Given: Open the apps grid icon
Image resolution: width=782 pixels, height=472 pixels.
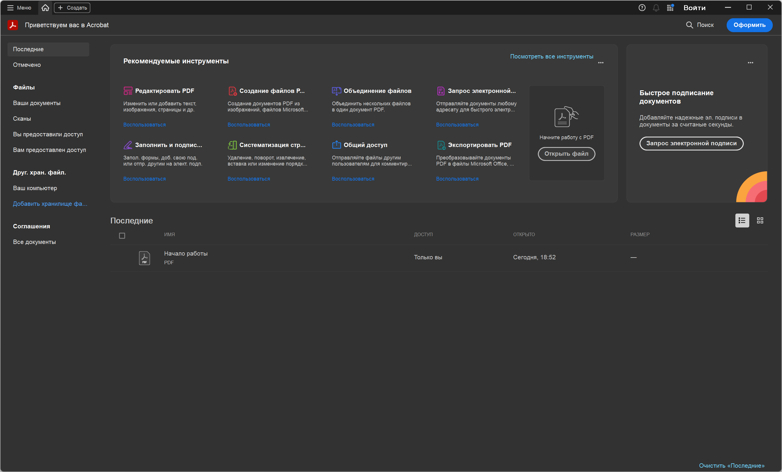Looking at the screenshot, I should (x=670, y=8).
